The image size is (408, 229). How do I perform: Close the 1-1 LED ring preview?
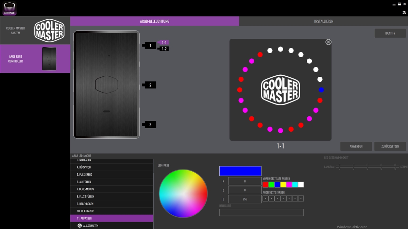click(328, 42)
